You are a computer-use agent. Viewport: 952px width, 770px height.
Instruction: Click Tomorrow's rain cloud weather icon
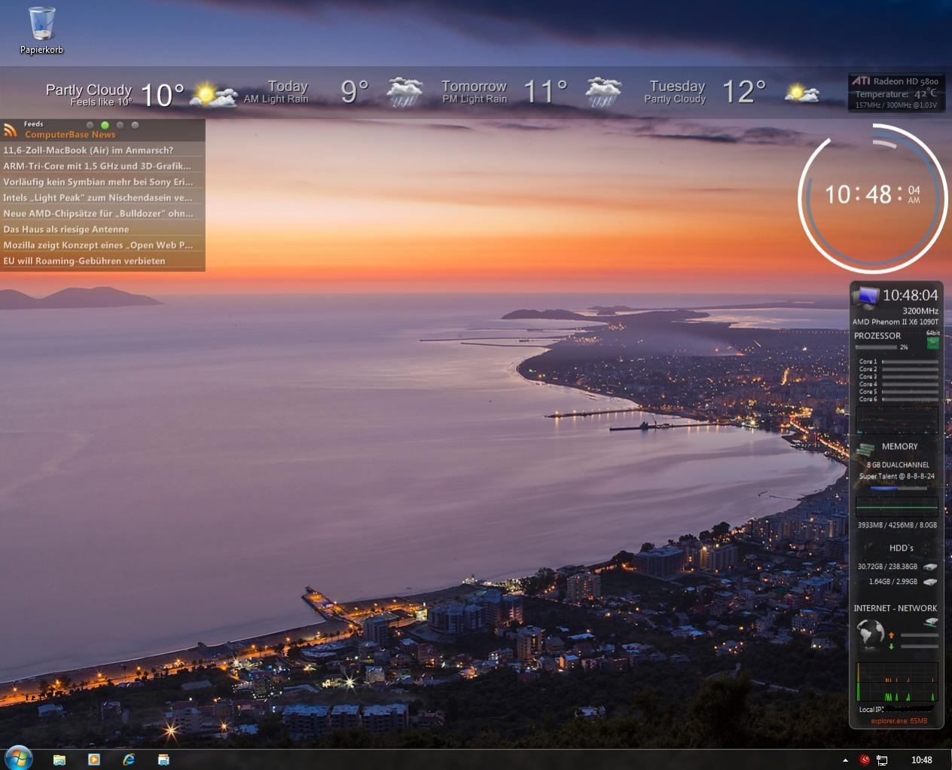(x=604, y=92)
